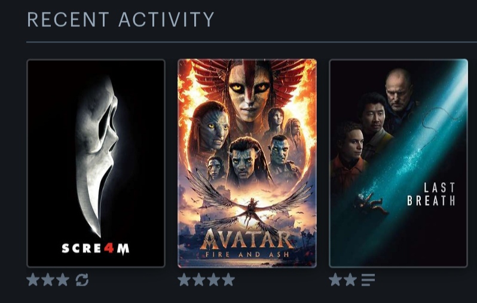Click the first star under Last Breath

335,280
